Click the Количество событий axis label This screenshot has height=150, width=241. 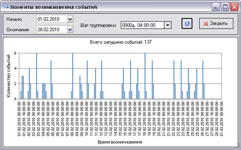(x=9, y=76)
